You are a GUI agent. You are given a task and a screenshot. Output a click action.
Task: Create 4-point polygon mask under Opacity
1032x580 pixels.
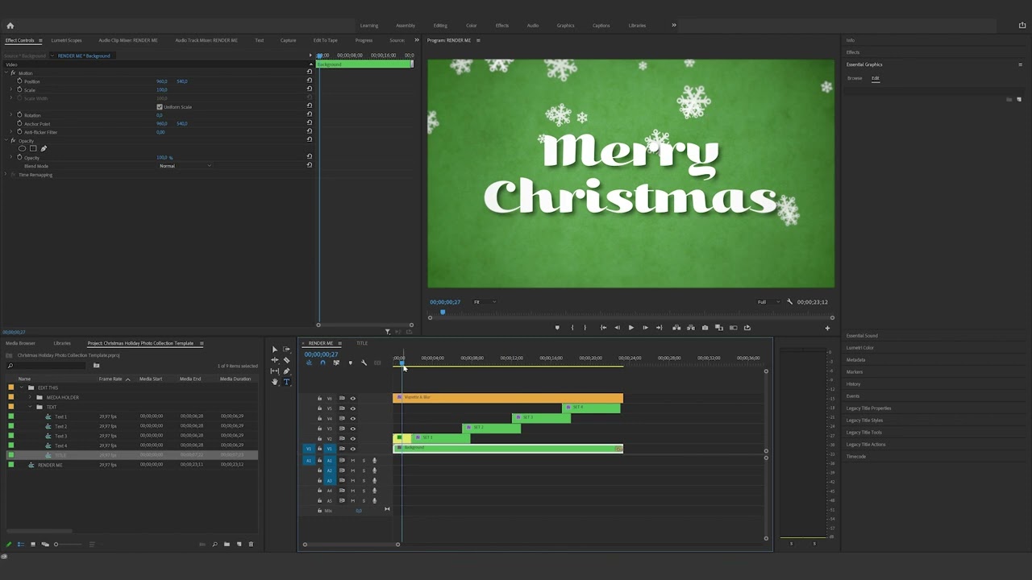[33, 148]
